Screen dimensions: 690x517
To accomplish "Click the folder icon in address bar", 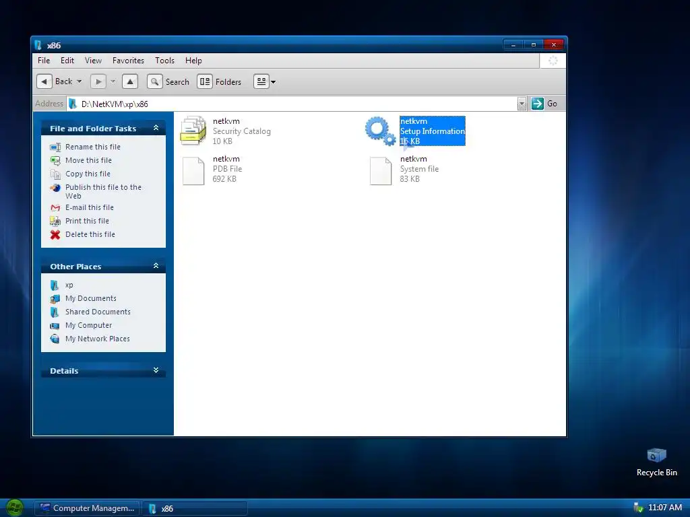I will coord(73,104).
